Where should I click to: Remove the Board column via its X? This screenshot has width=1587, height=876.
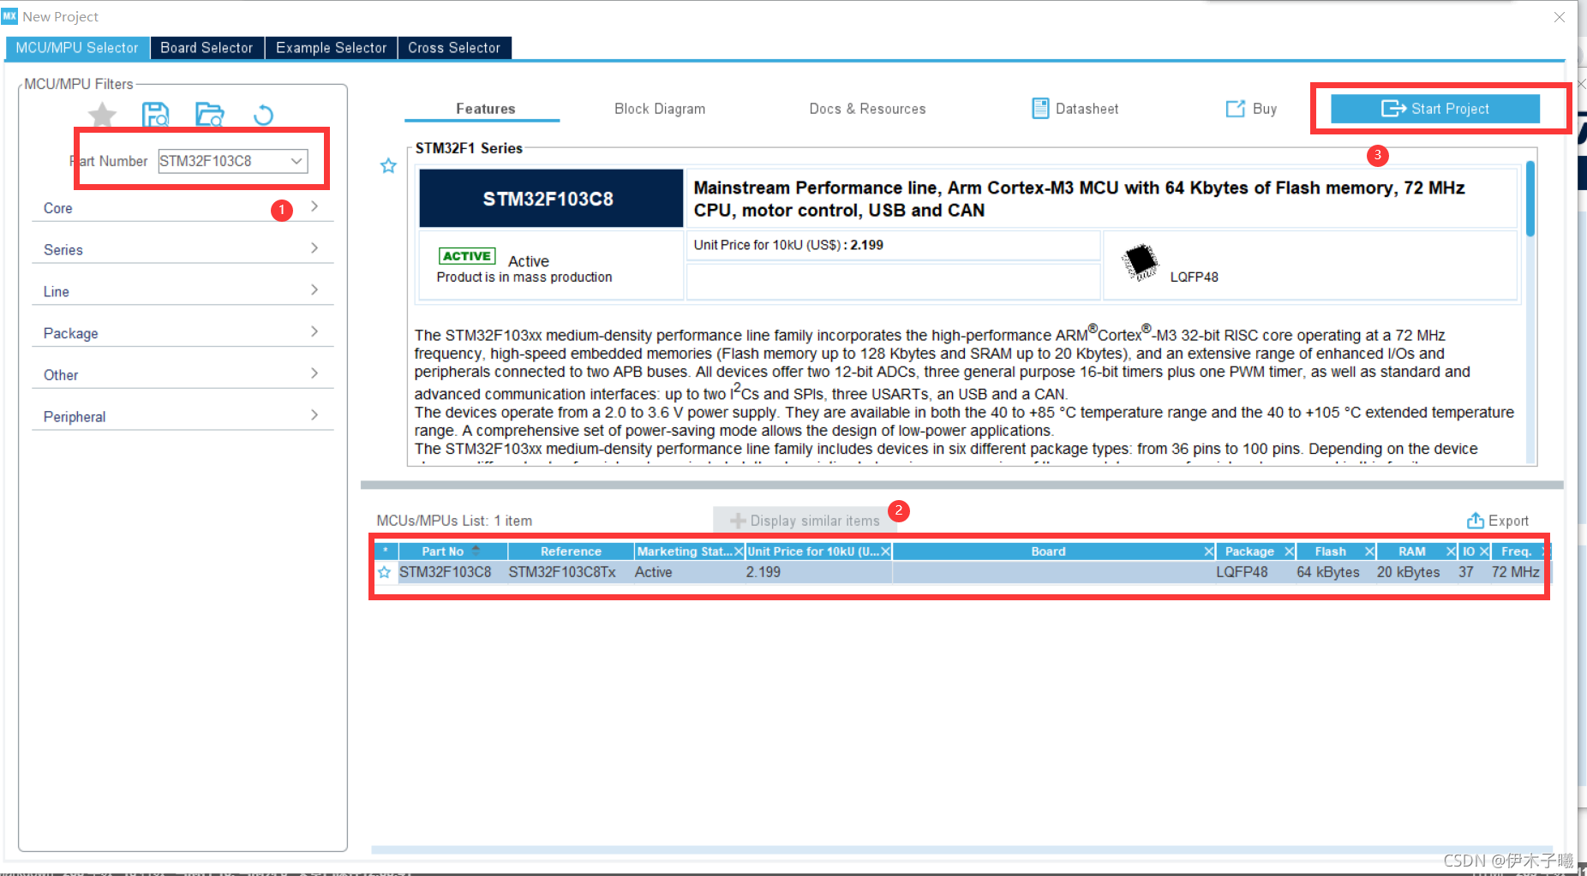coord(1208,551)
